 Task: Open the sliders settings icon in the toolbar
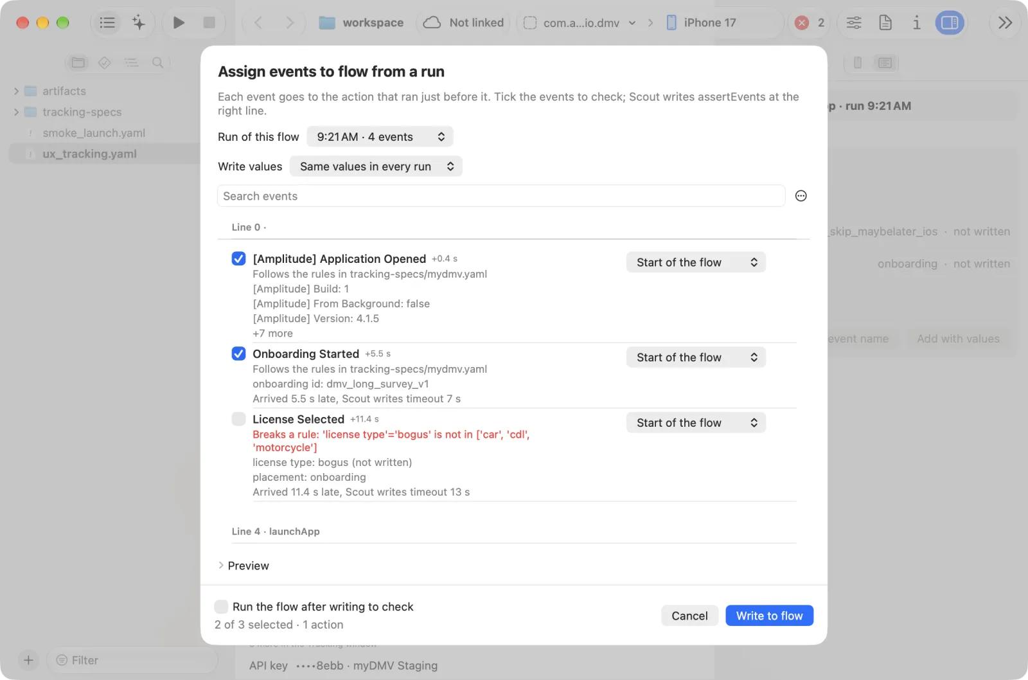point(854,23)
